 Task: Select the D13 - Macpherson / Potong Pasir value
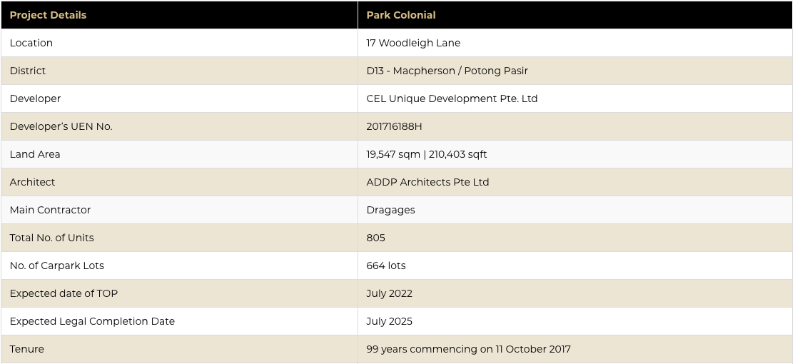pos(447,71)
